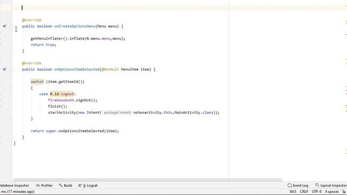Click the Layout Inspector magnifier icon

point(317,185)
